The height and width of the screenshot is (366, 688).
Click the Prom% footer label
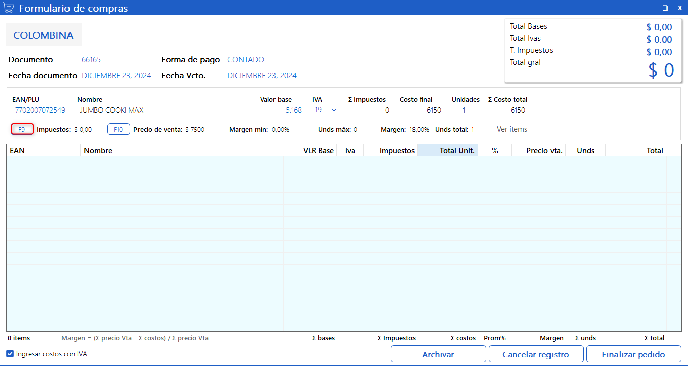click(x=495, y=338)
